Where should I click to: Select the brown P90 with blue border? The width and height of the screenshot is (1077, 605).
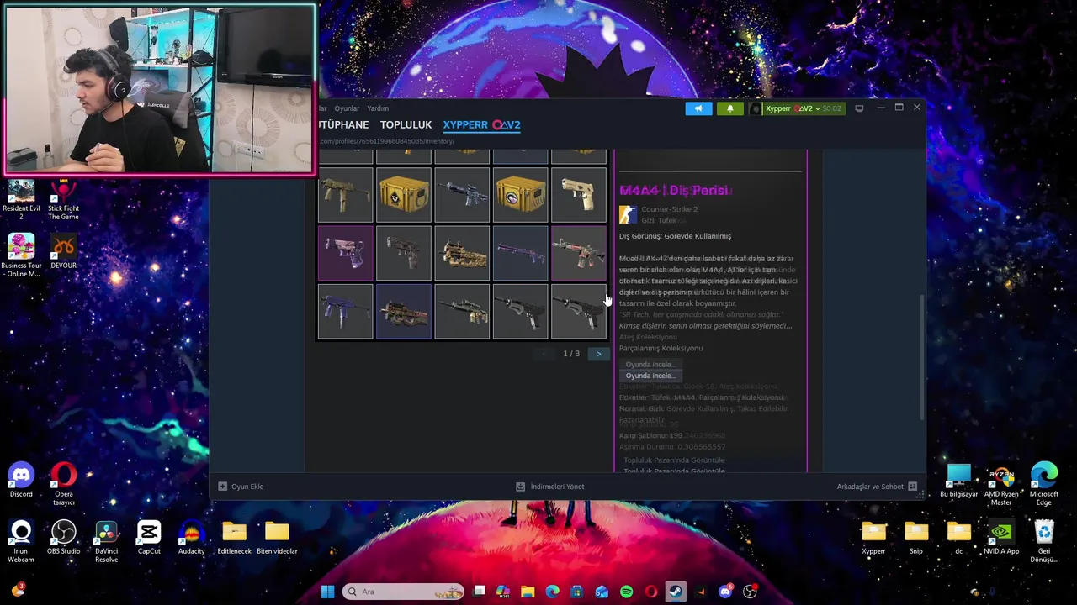(x=404, y=312)
